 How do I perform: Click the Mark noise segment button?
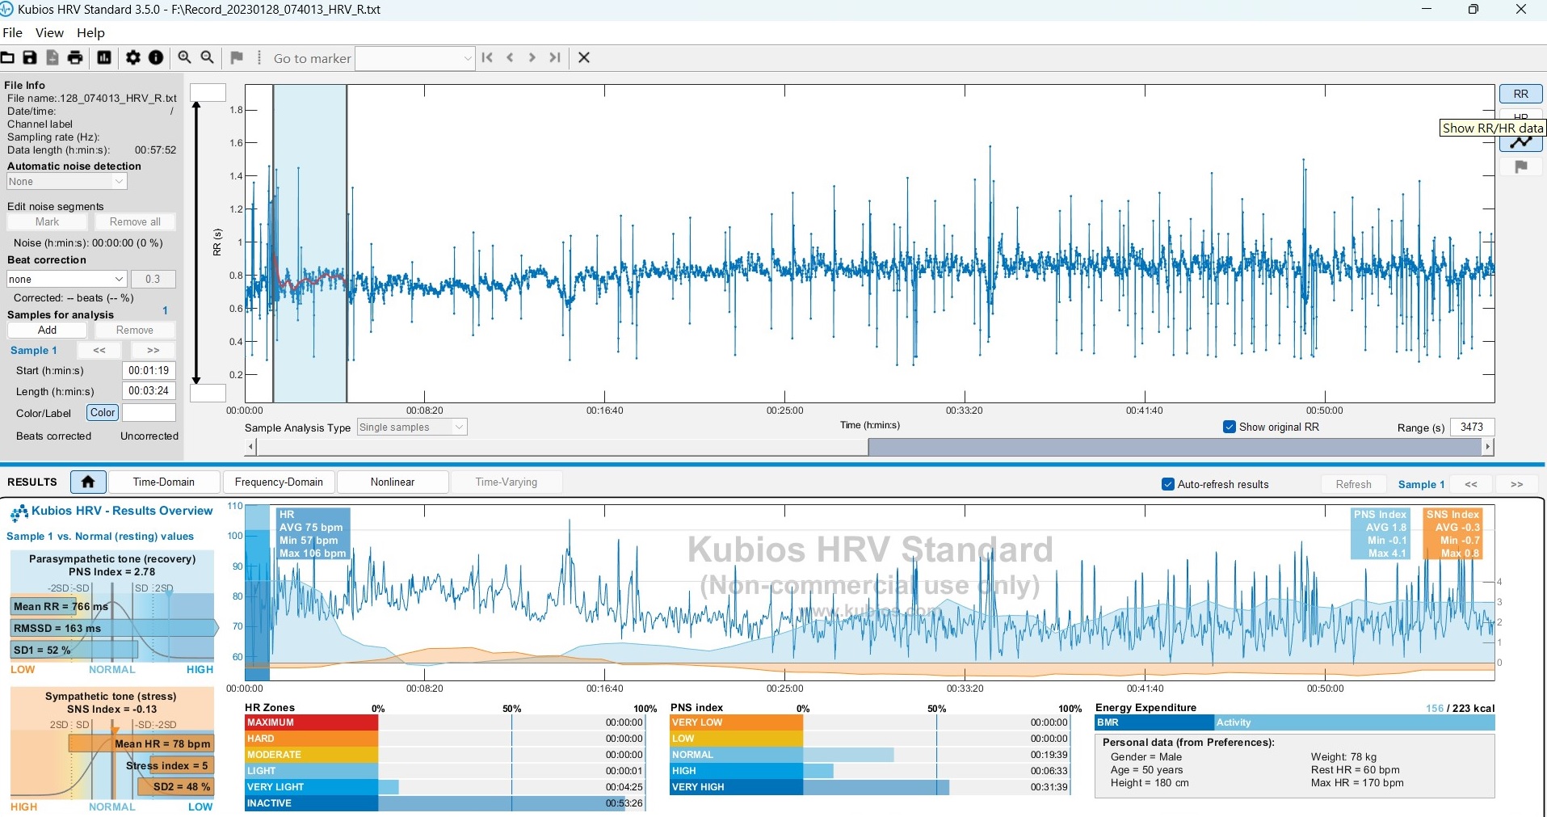click(48, 221)
